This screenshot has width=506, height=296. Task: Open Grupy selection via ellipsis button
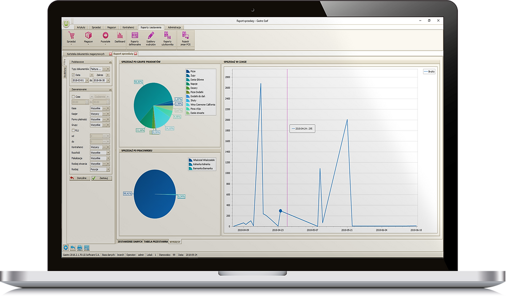tap(104, 125)
